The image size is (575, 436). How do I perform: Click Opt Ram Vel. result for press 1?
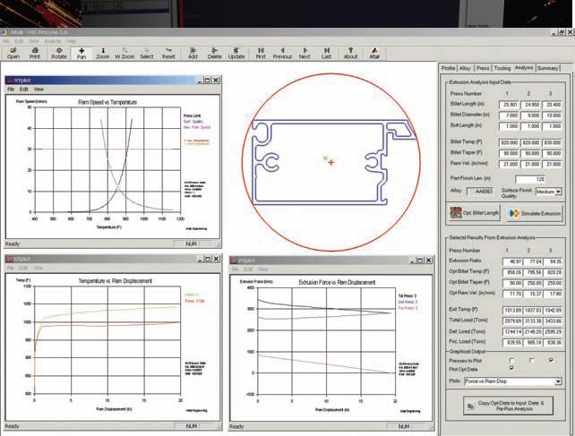(x=512, y=294)
